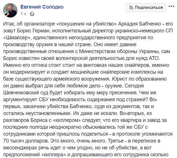The height and width of the screenshot is (158, 177).
Task: Open Евгений Солодко's profile picture
Action: (x=10, y=10)
